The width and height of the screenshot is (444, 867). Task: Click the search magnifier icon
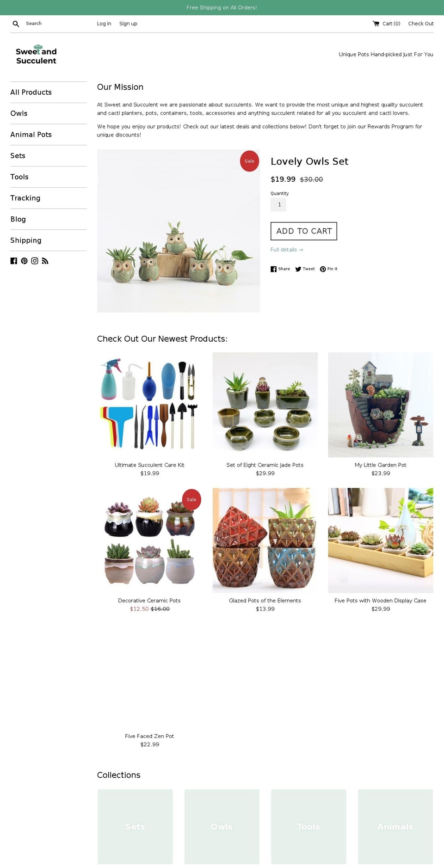tap(16, 24)
